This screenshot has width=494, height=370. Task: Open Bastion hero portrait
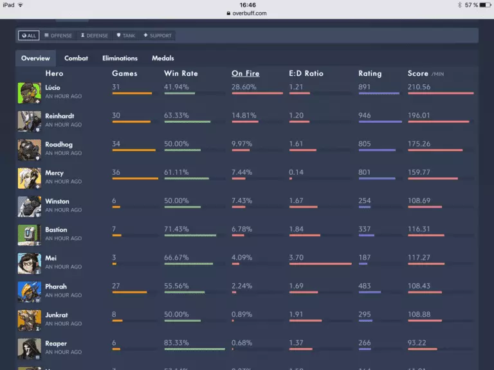pos(30,235)
